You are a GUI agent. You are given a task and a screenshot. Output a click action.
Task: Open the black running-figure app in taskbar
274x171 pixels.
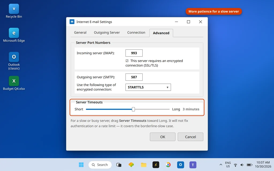click(x=156, y=165)
